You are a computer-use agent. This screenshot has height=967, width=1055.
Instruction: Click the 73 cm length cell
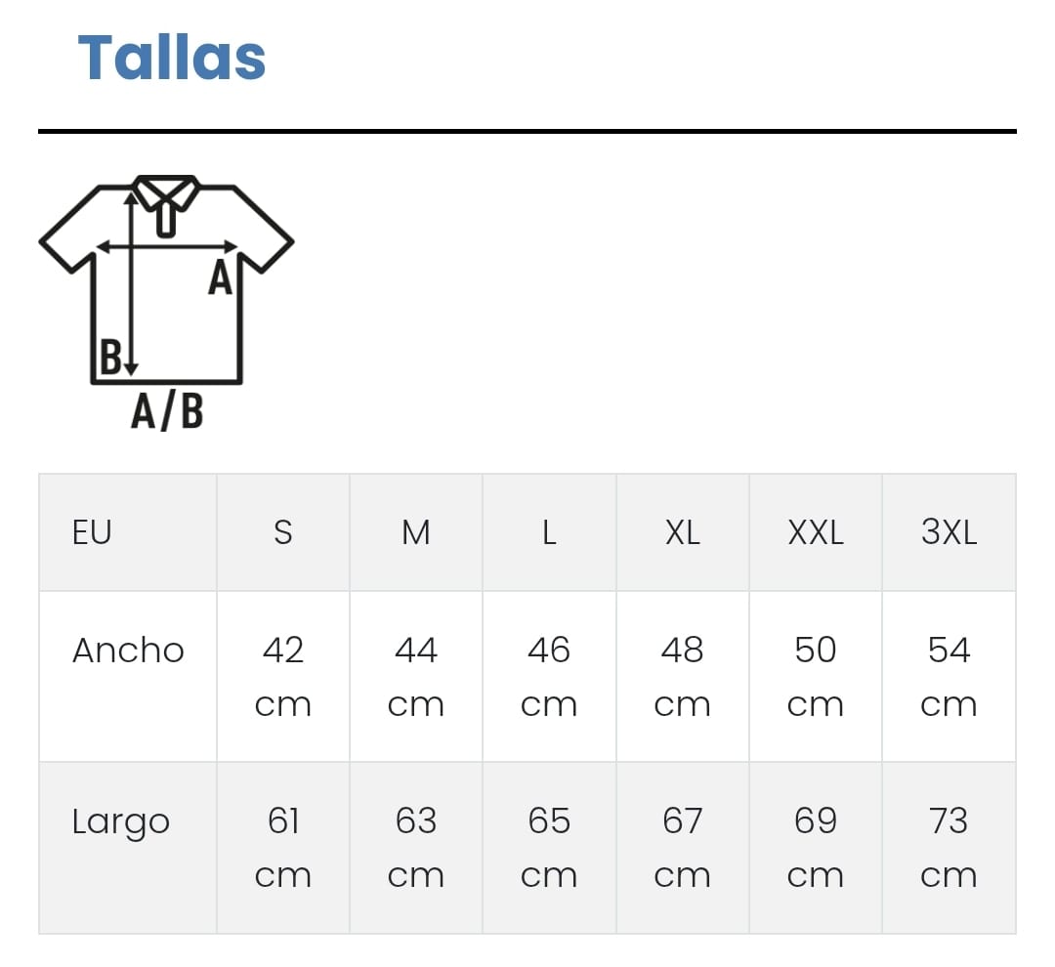pyautogui.click(x=949, y=847)
